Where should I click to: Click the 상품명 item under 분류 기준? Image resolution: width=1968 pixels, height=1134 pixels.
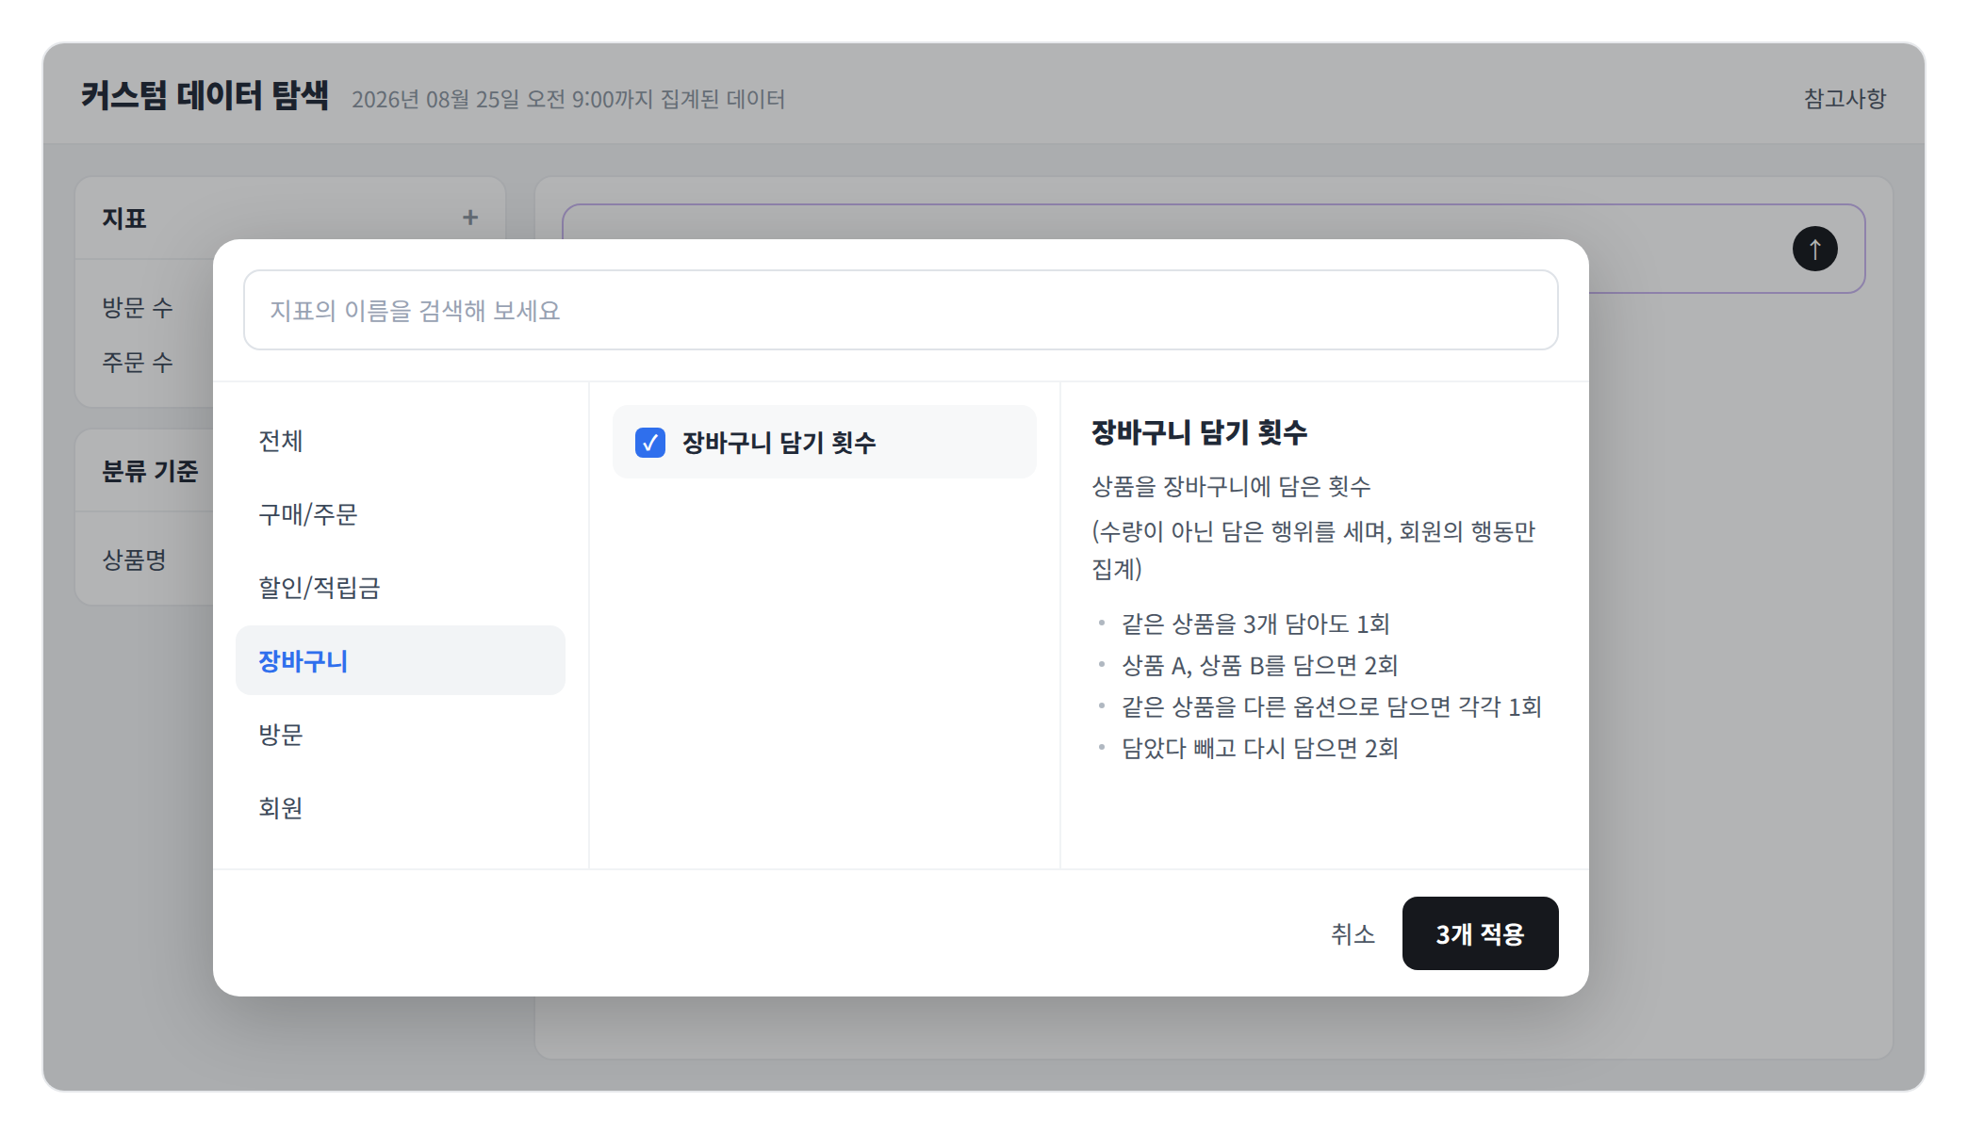pos(135,559)
